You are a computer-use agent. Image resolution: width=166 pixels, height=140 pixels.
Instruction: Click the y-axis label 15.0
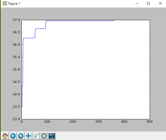click(16, 69)
